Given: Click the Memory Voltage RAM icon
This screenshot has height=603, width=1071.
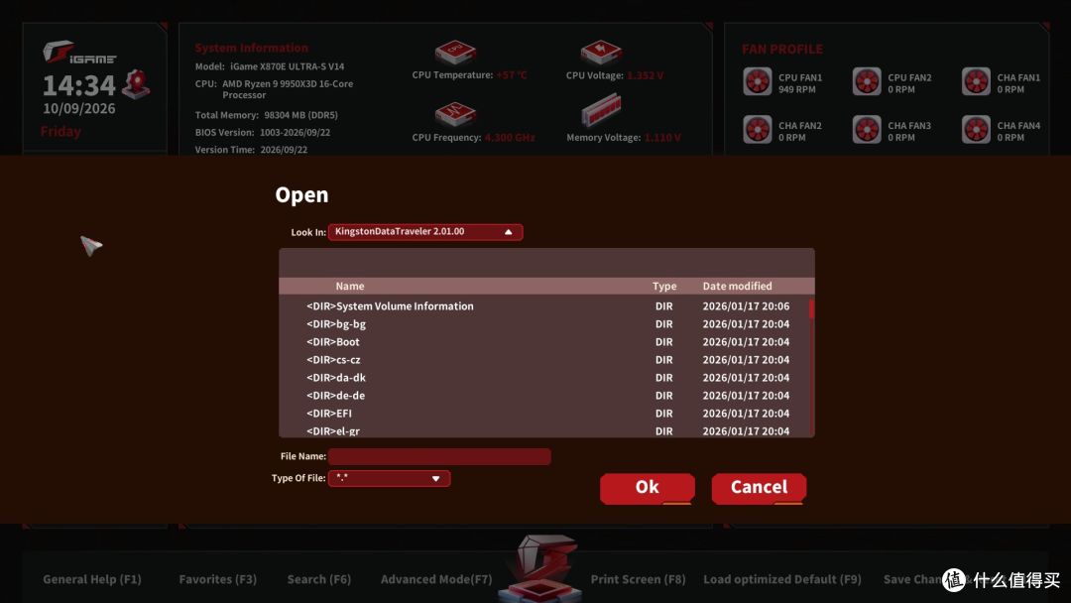Looking at the screenshot, I should [601, 111].
